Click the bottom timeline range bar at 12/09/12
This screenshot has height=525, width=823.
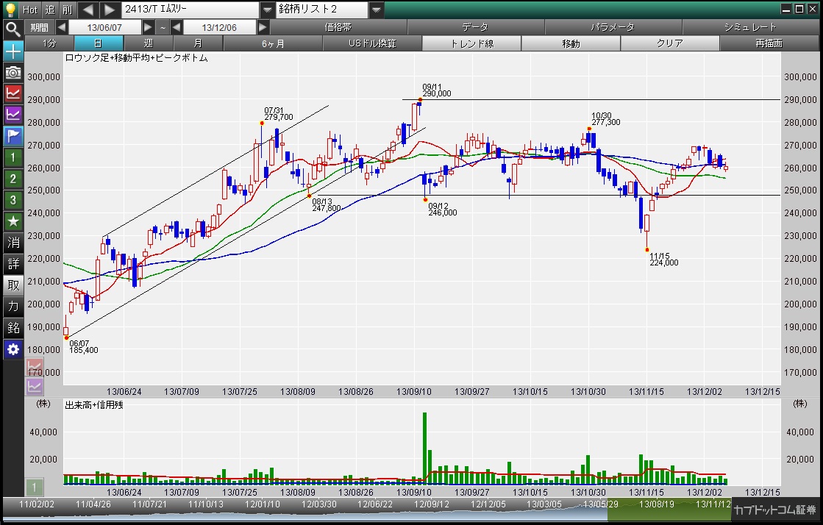coord(432,504)
